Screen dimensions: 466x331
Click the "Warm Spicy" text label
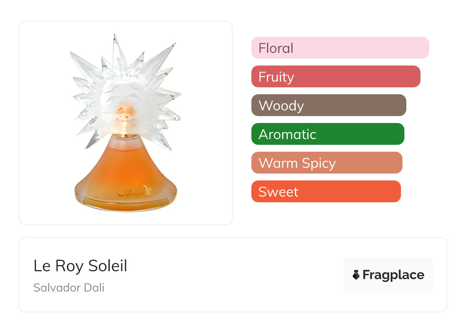(x=297, y=163)
